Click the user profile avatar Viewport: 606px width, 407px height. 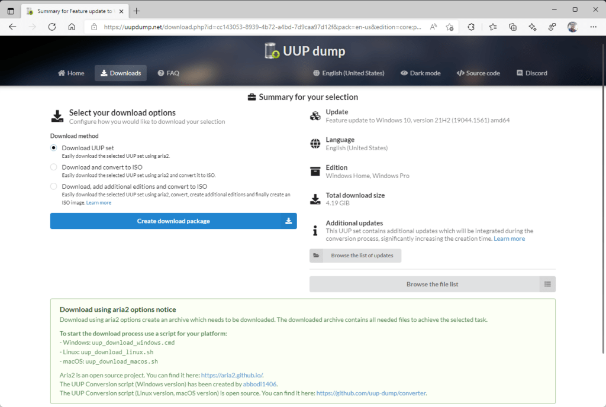click(572, 27)
